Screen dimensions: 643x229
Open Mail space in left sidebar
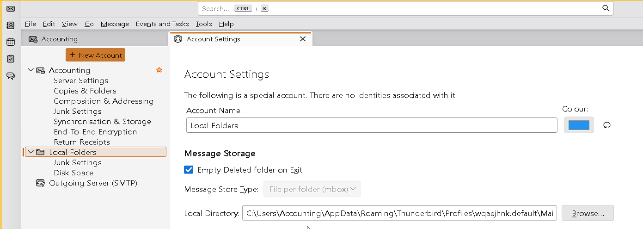[x=10, y=9]
